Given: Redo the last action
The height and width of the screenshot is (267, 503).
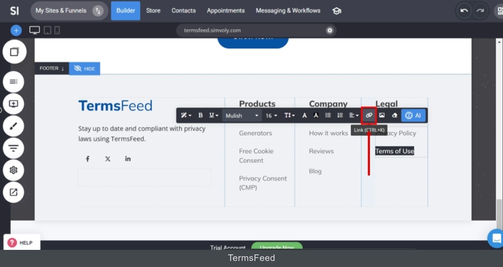Looking at the screenshot, I should (480, 11).
